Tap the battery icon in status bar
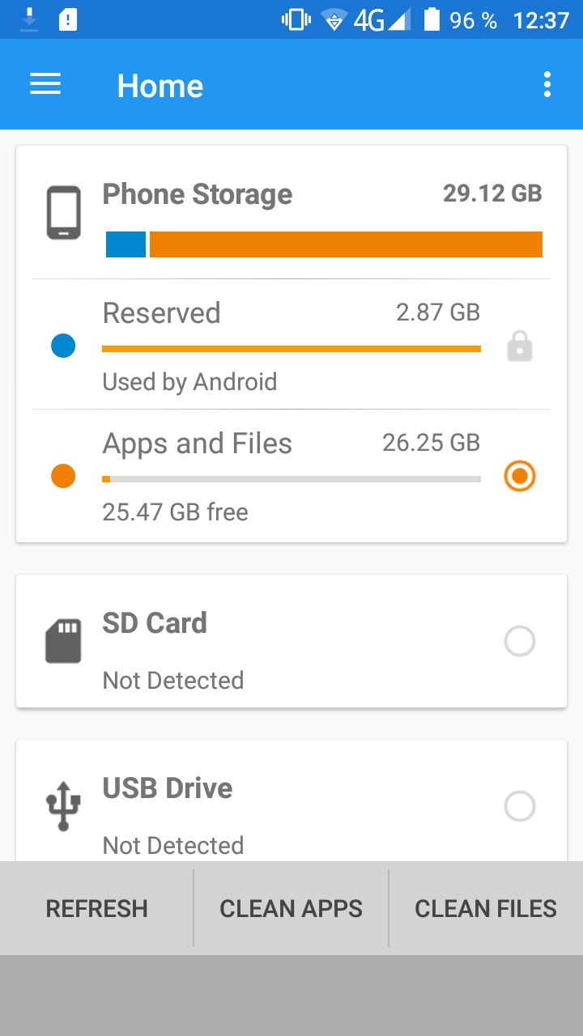Viewport: 583px width, 1036px height. 432,19
